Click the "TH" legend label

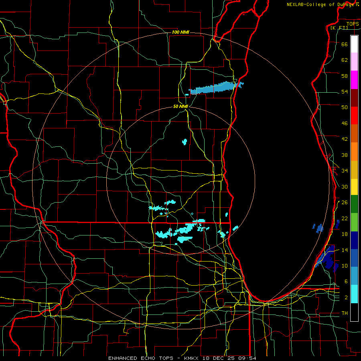[x=345, y=313]
